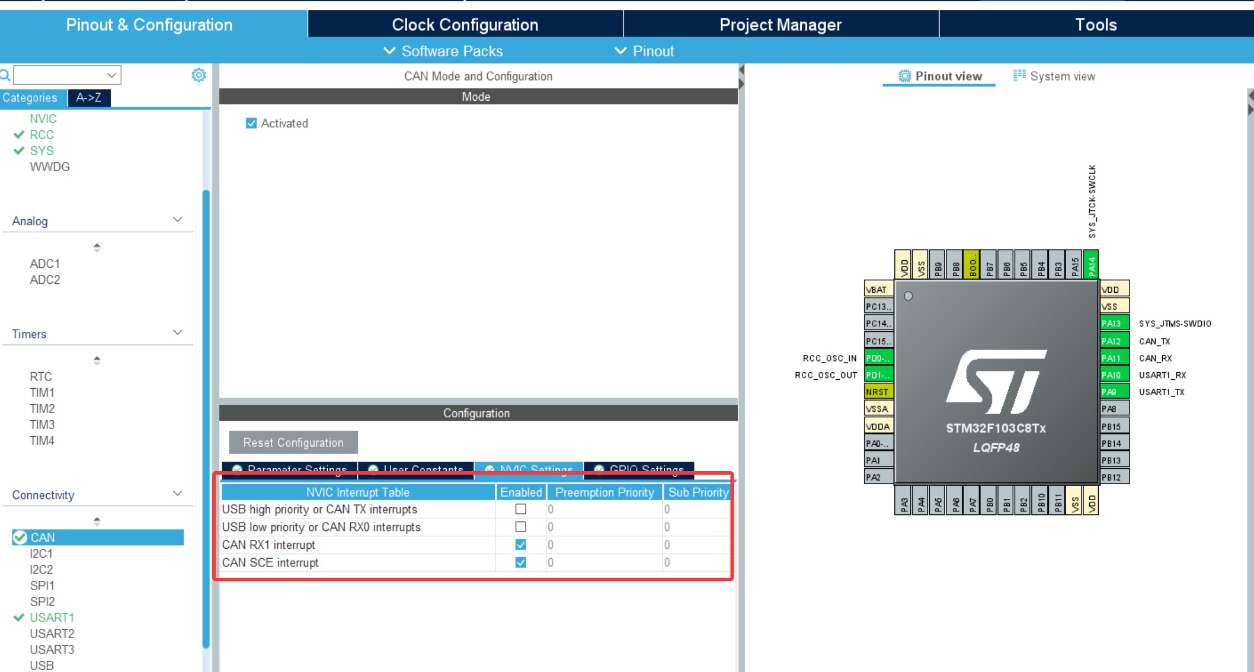Viewport: 1254px width, 672px height.
Task: Collapse the Connectivity category
Action: click(177, 494)
